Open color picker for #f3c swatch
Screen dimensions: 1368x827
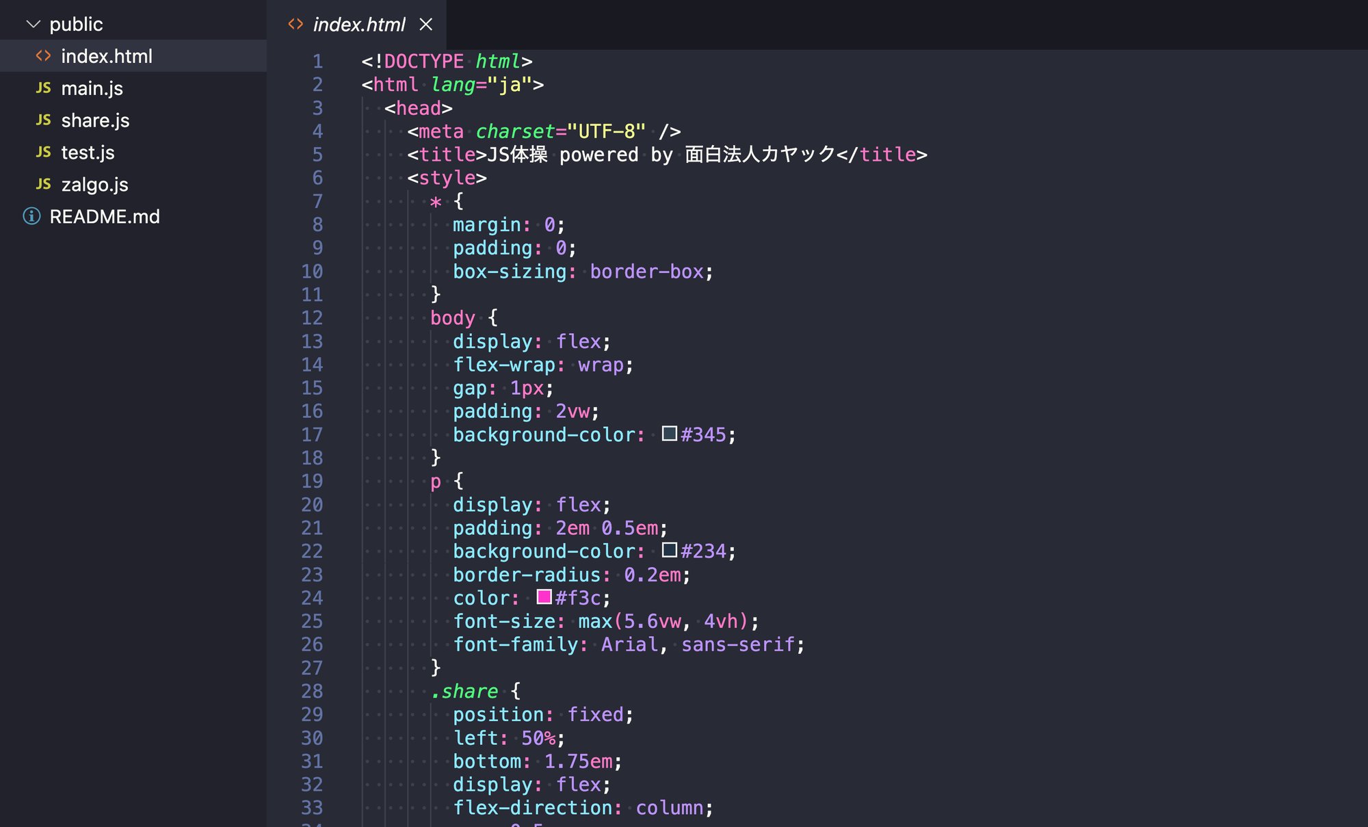(x=544, y=596)
